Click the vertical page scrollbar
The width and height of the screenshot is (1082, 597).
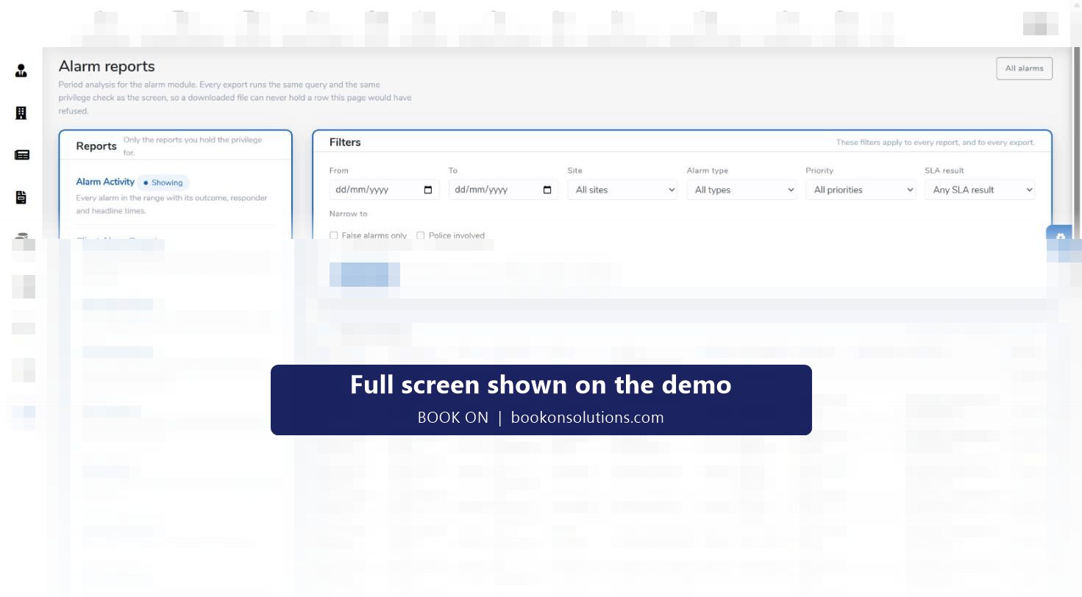(x=1078, y=143)
